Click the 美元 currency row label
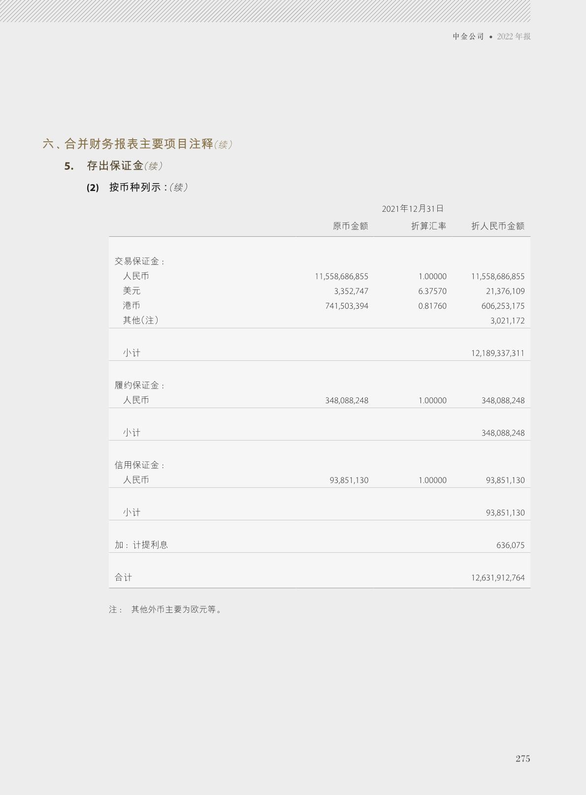The height and width of the screenshot is (795, 586). (131, 291)
